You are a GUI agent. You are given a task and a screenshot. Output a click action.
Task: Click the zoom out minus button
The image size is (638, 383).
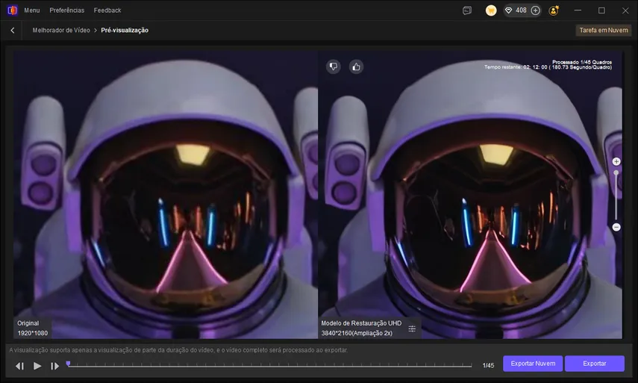[x=616, y=227]
